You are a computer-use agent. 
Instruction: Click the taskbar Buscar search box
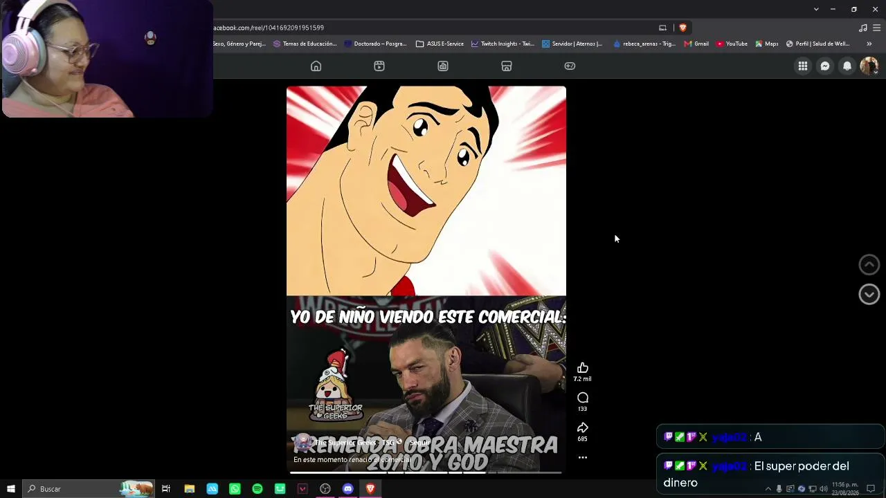click(x=89, y=489)
